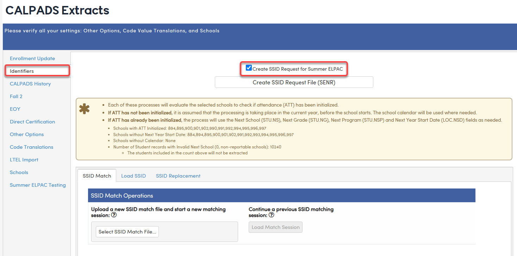The height and width of the screenshot is (256, 517).
Task: Switch to the Load SSID tab
Action: [133, 176]
